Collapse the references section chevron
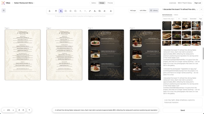 click(202, 15)
